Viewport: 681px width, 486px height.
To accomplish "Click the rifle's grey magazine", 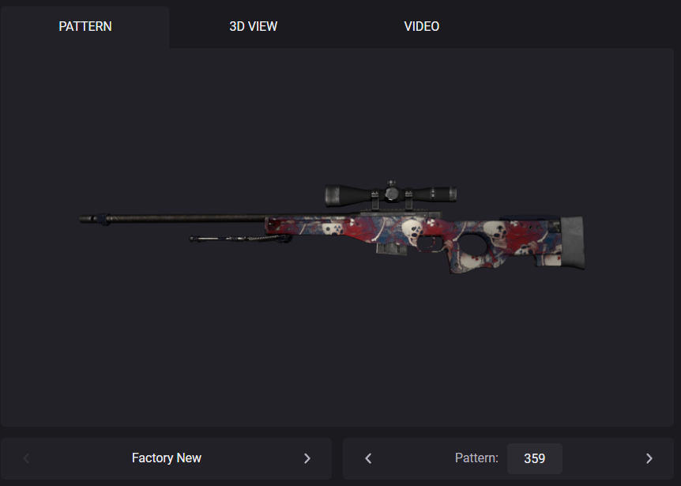I will point(391,248).
